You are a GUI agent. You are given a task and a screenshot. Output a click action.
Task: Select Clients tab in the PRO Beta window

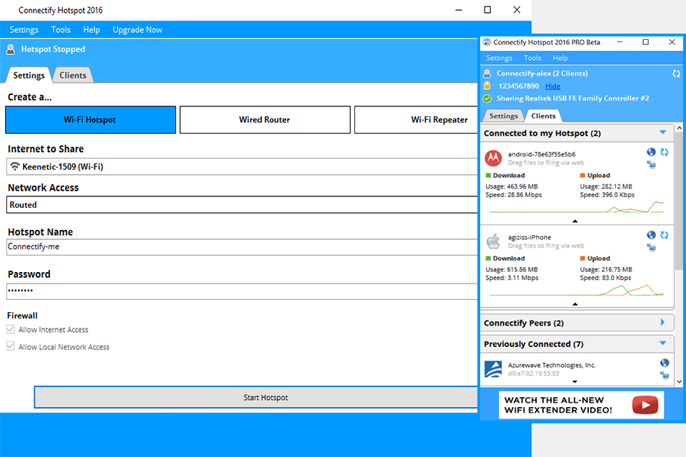tap(543, 116)
